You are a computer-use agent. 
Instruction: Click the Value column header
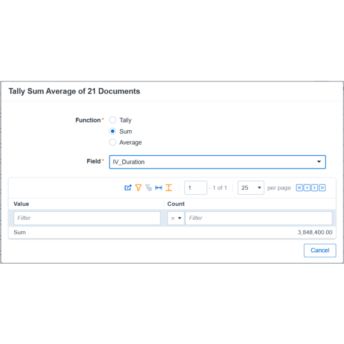click(x=22, y=204)
